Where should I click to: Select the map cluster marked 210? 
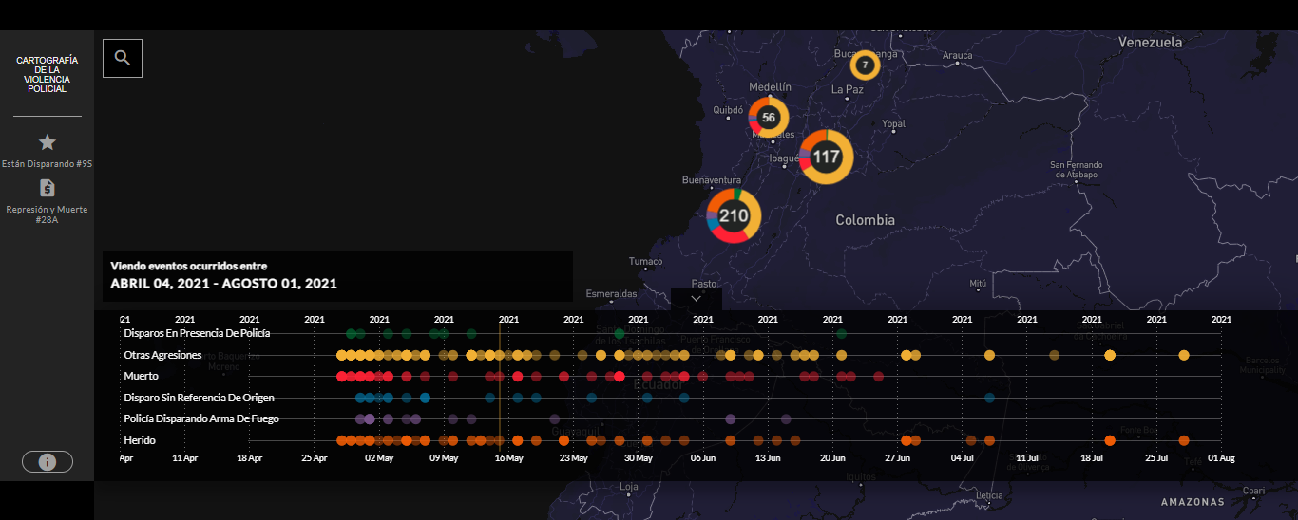click(734, 215)
